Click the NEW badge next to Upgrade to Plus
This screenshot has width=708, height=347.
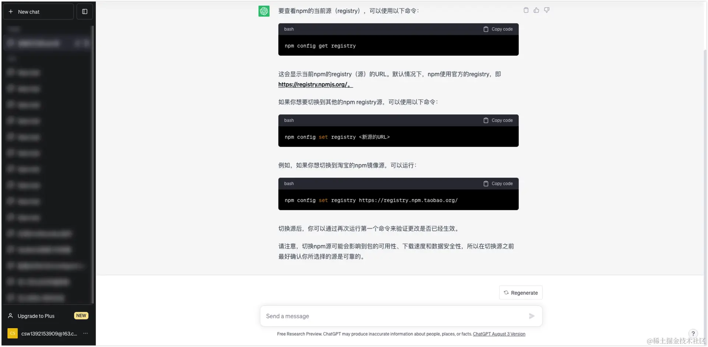click(81, 316)
